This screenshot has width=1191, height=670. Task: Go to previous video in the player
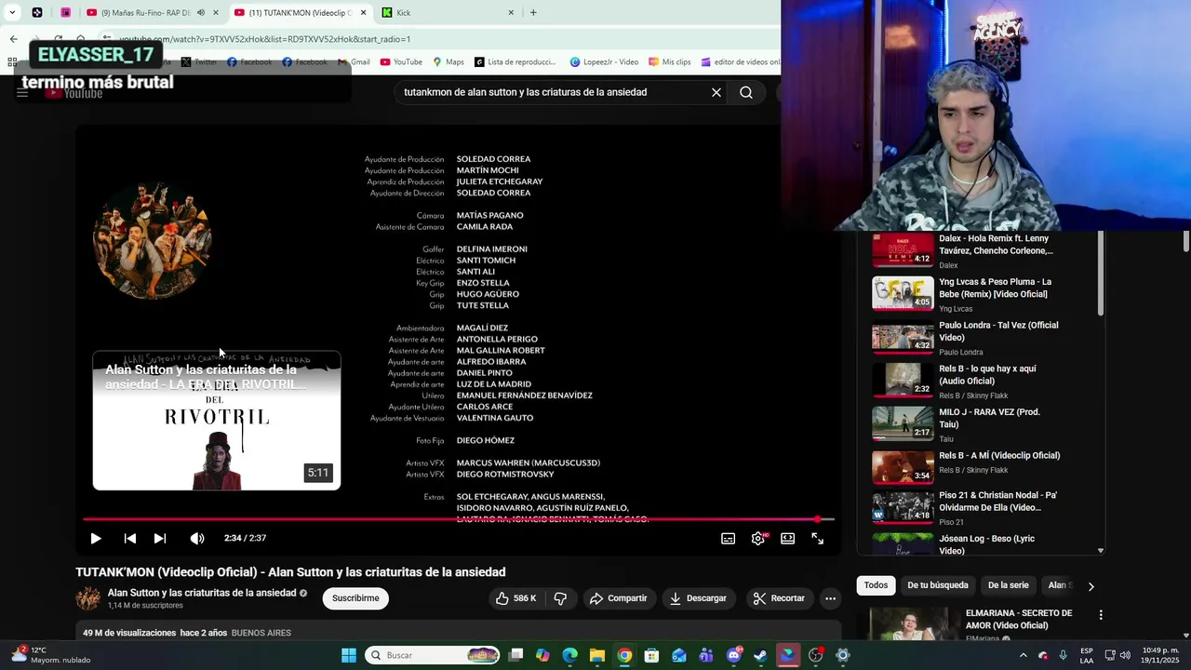pyautogui.click(x=130, y=538)
